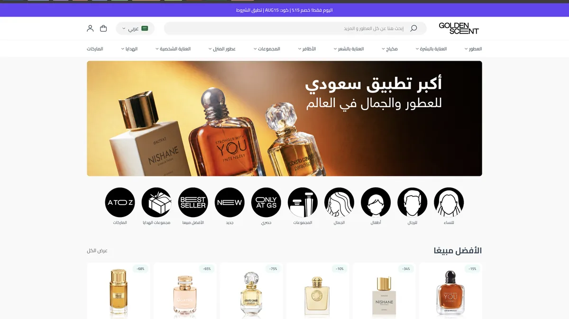Screen dimensions: 569x319
Task: Expand the الأظافر menu
Action: point(307,49)
